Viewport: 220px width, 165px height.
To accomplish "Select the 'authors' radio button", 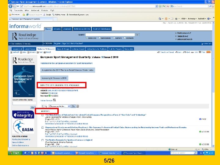I will [x=114, y=38].
